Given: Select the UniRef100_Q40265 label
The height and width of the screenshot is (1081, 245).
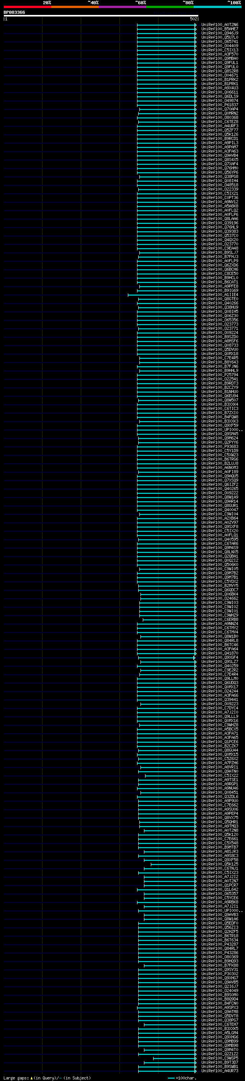Looking at the screenshot, I should pyautogui.click(x=220, y=489).
